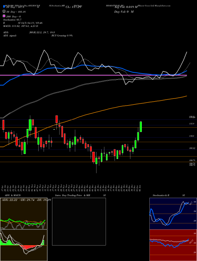This screenshot has width=197, height=261.
Task: Open the blue Stochastics chart panel
Action: pyautogui.click(x=173, y=214)
